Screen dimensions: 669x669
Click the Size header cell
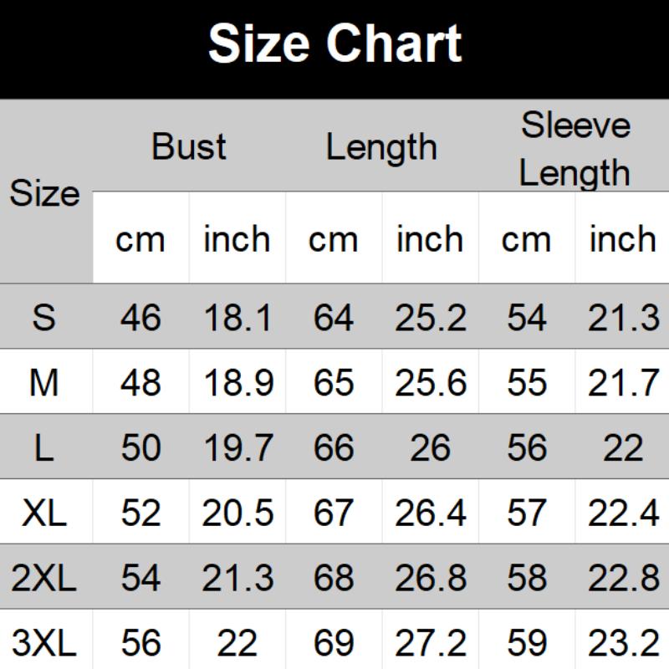[44, 194]
